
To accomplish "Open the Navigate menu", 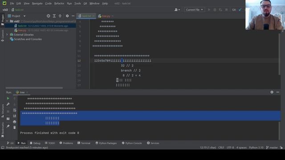I will click(x=37, y=4).
